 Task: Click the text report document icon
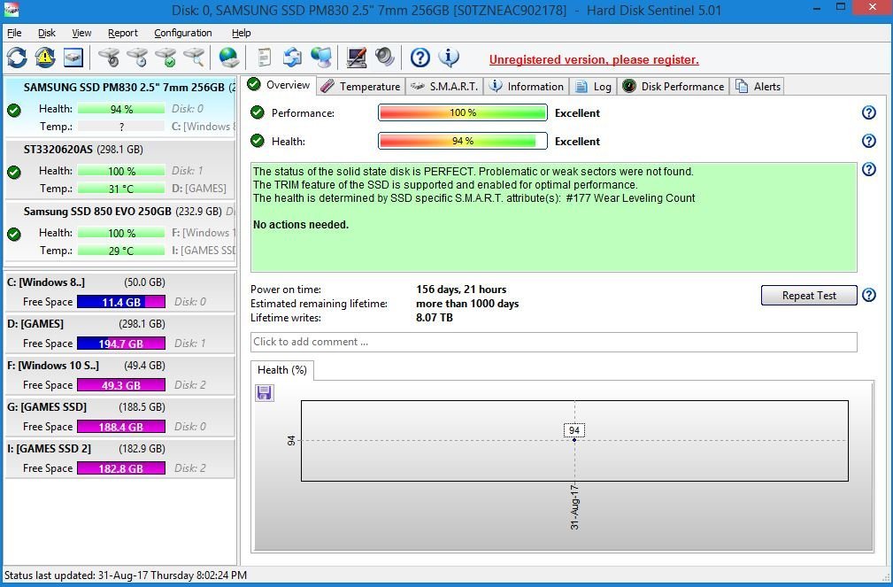(265, 58)
